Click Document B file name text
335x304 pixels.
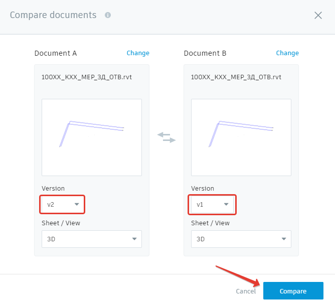pos(236,77)
